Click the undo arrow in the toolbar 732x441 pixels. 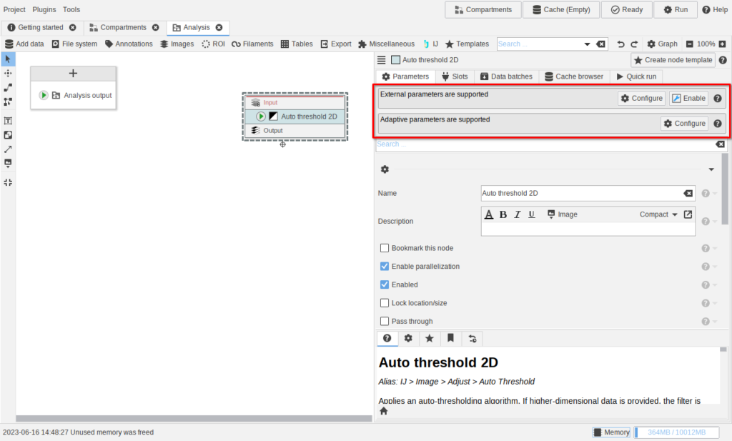[x=620, y=44]
